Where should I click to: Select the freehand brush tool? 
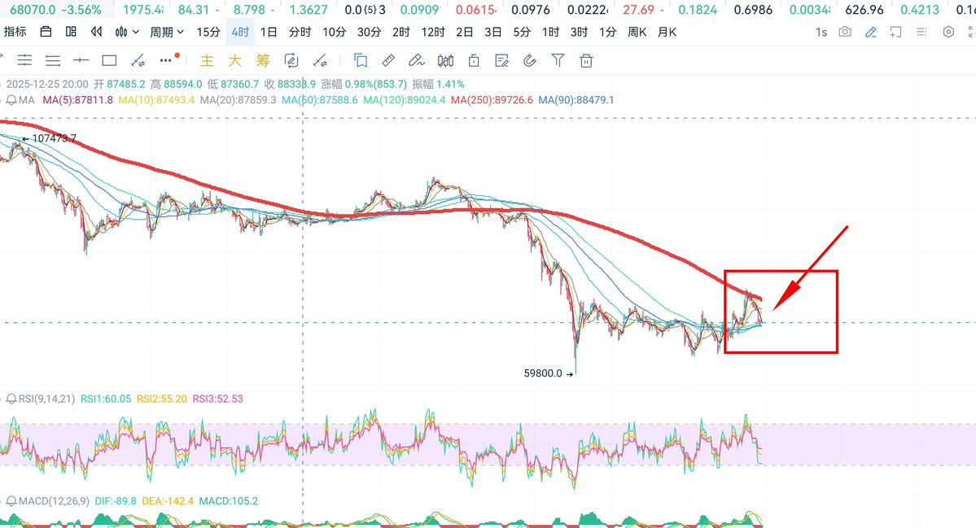(417, 60)
